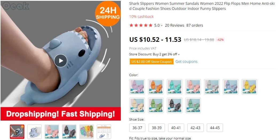
Task: Pick the black shark slippers color swatch
Action: tap(175, 105)
